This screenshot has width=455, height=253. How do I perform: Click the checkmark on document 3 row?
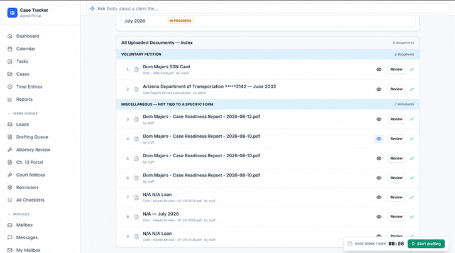[x=412, y=119]
